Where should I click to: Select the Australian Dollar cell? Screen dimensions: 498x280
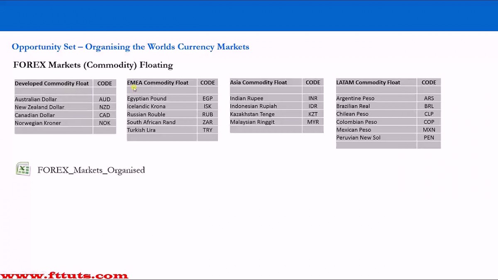(x=54, y=99)
